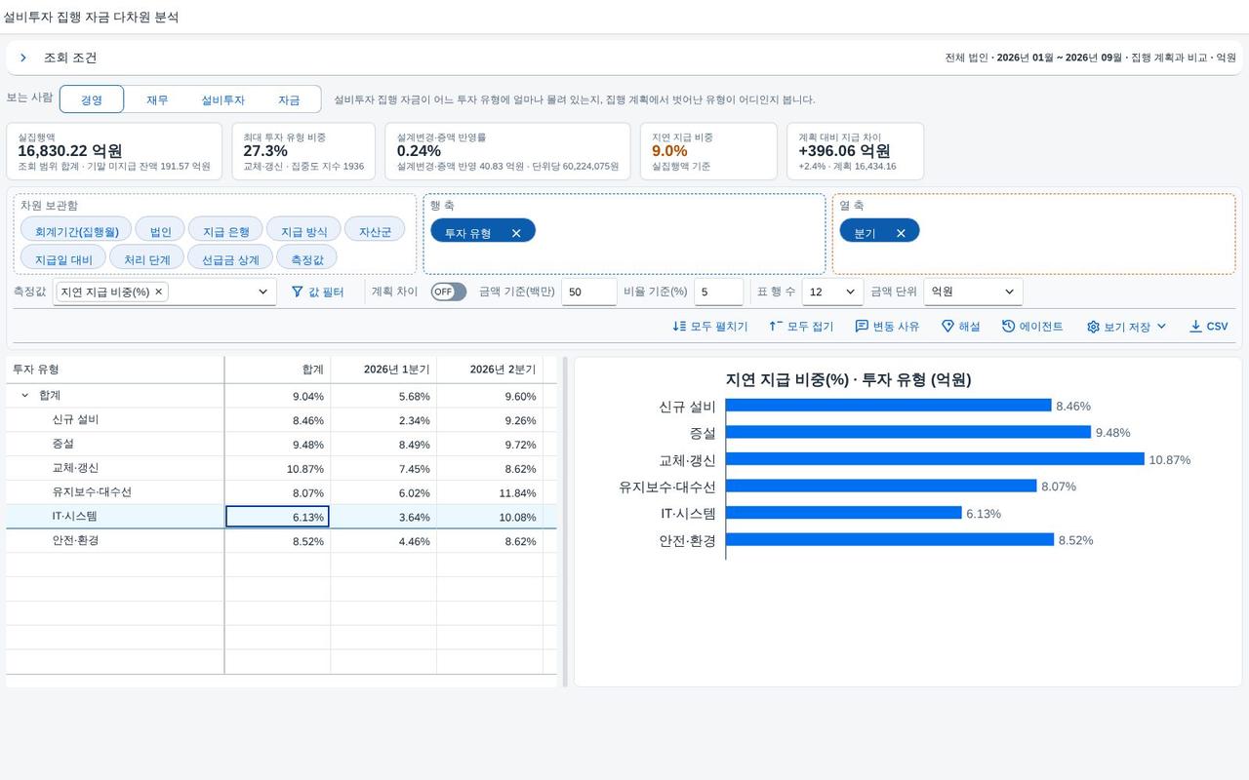Open 변동 사유 comment icon button
The image size is (1249, 780).
[887, 327]
